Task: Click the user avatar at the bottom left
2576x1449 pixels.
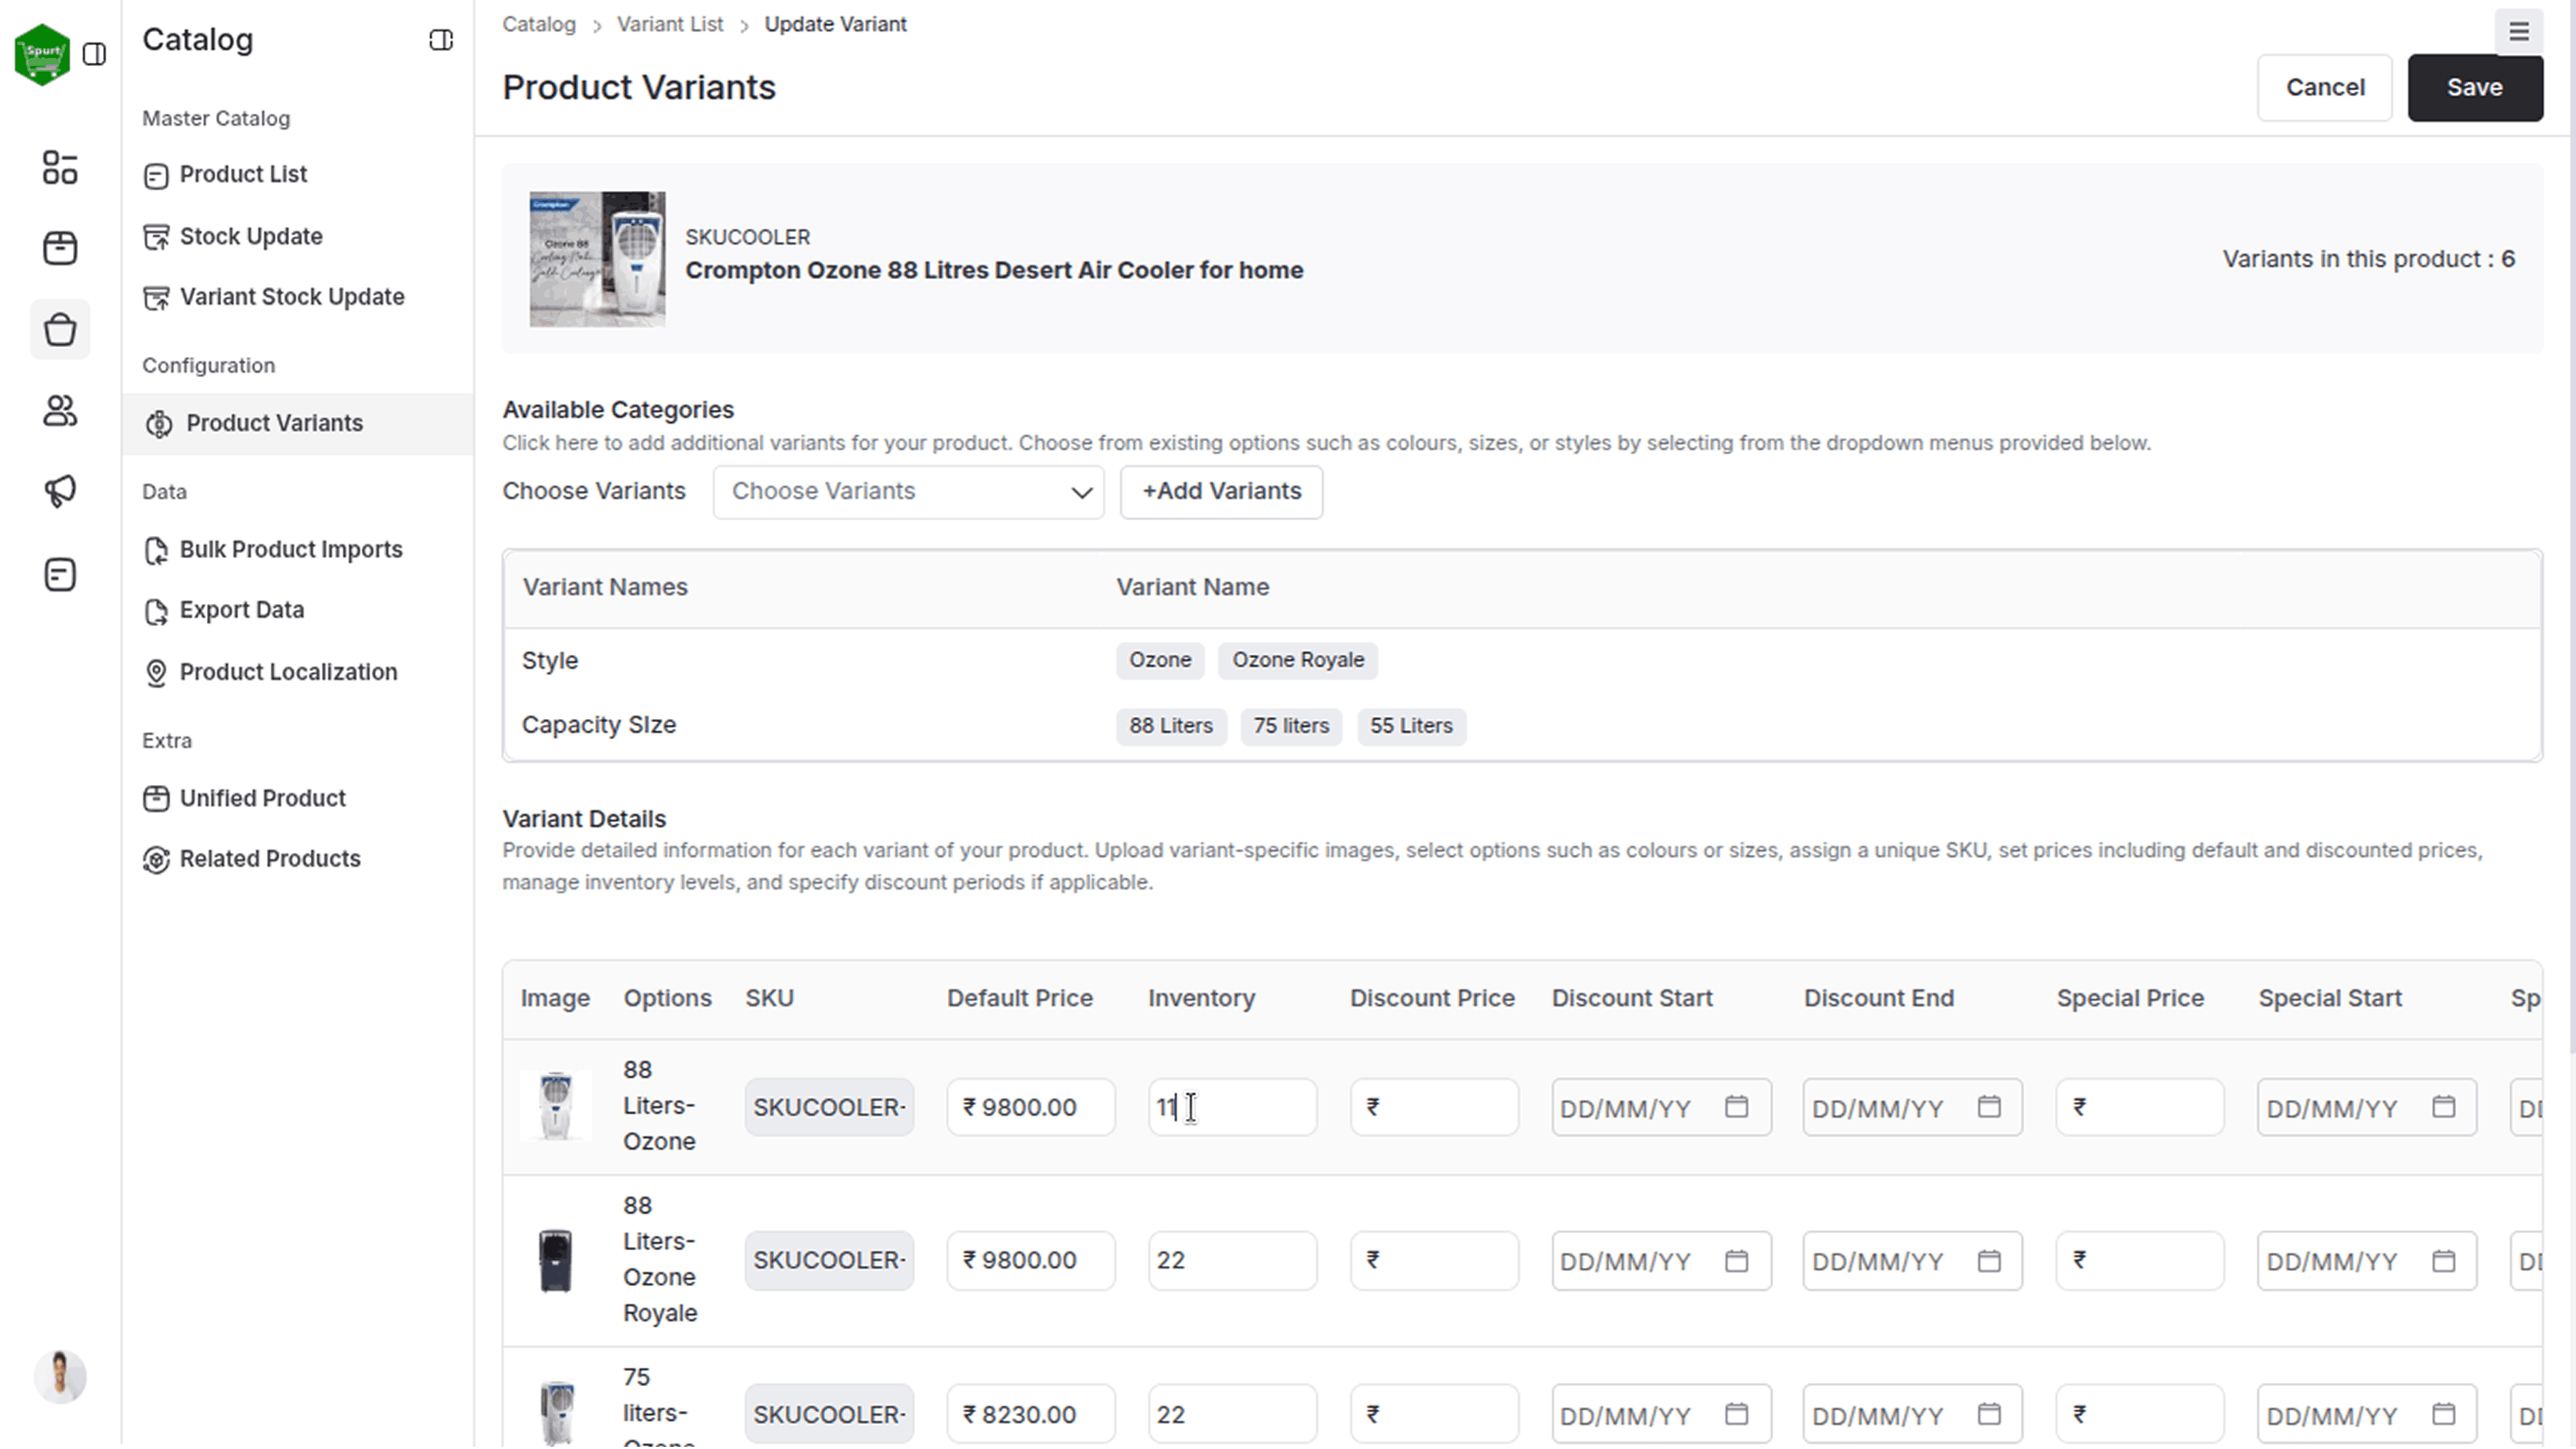Action: [60, 1377]
